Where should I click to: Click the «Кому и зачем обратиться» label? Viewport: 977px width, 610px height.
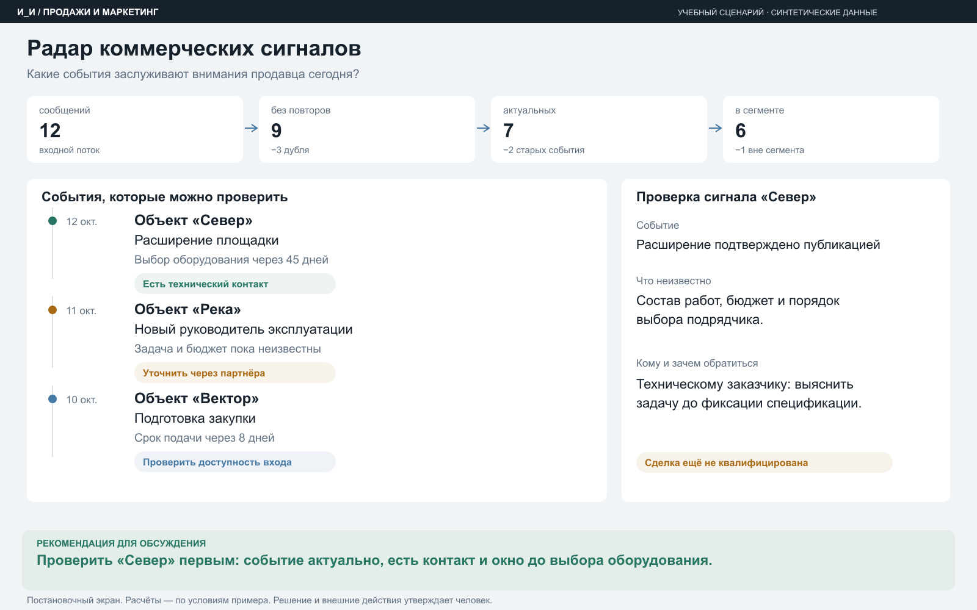[x=697, y=363]
